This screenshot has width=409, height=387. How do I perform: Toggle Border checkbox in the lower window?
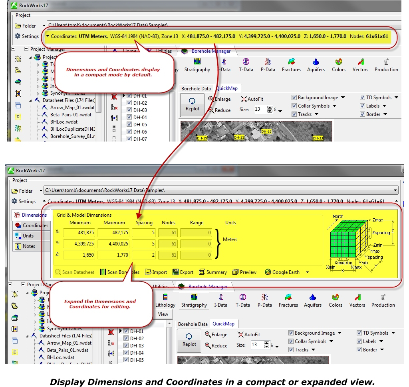point(359,350)
